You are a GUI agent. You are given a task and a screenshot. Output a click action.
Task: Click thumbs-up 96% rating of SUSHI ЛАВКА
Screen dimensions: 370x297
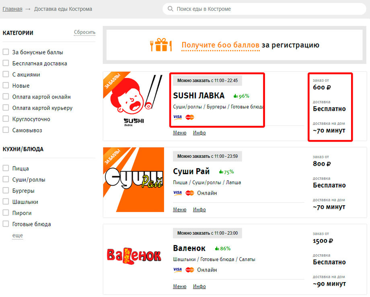(241, 96)
